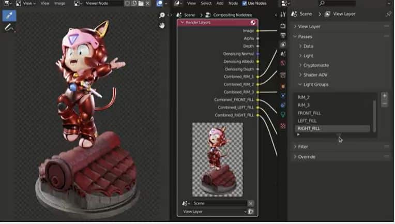The width and height of the screenshot is (395, 224).
Task: Open the World properties tab
Action: click(x=283, y=63)
